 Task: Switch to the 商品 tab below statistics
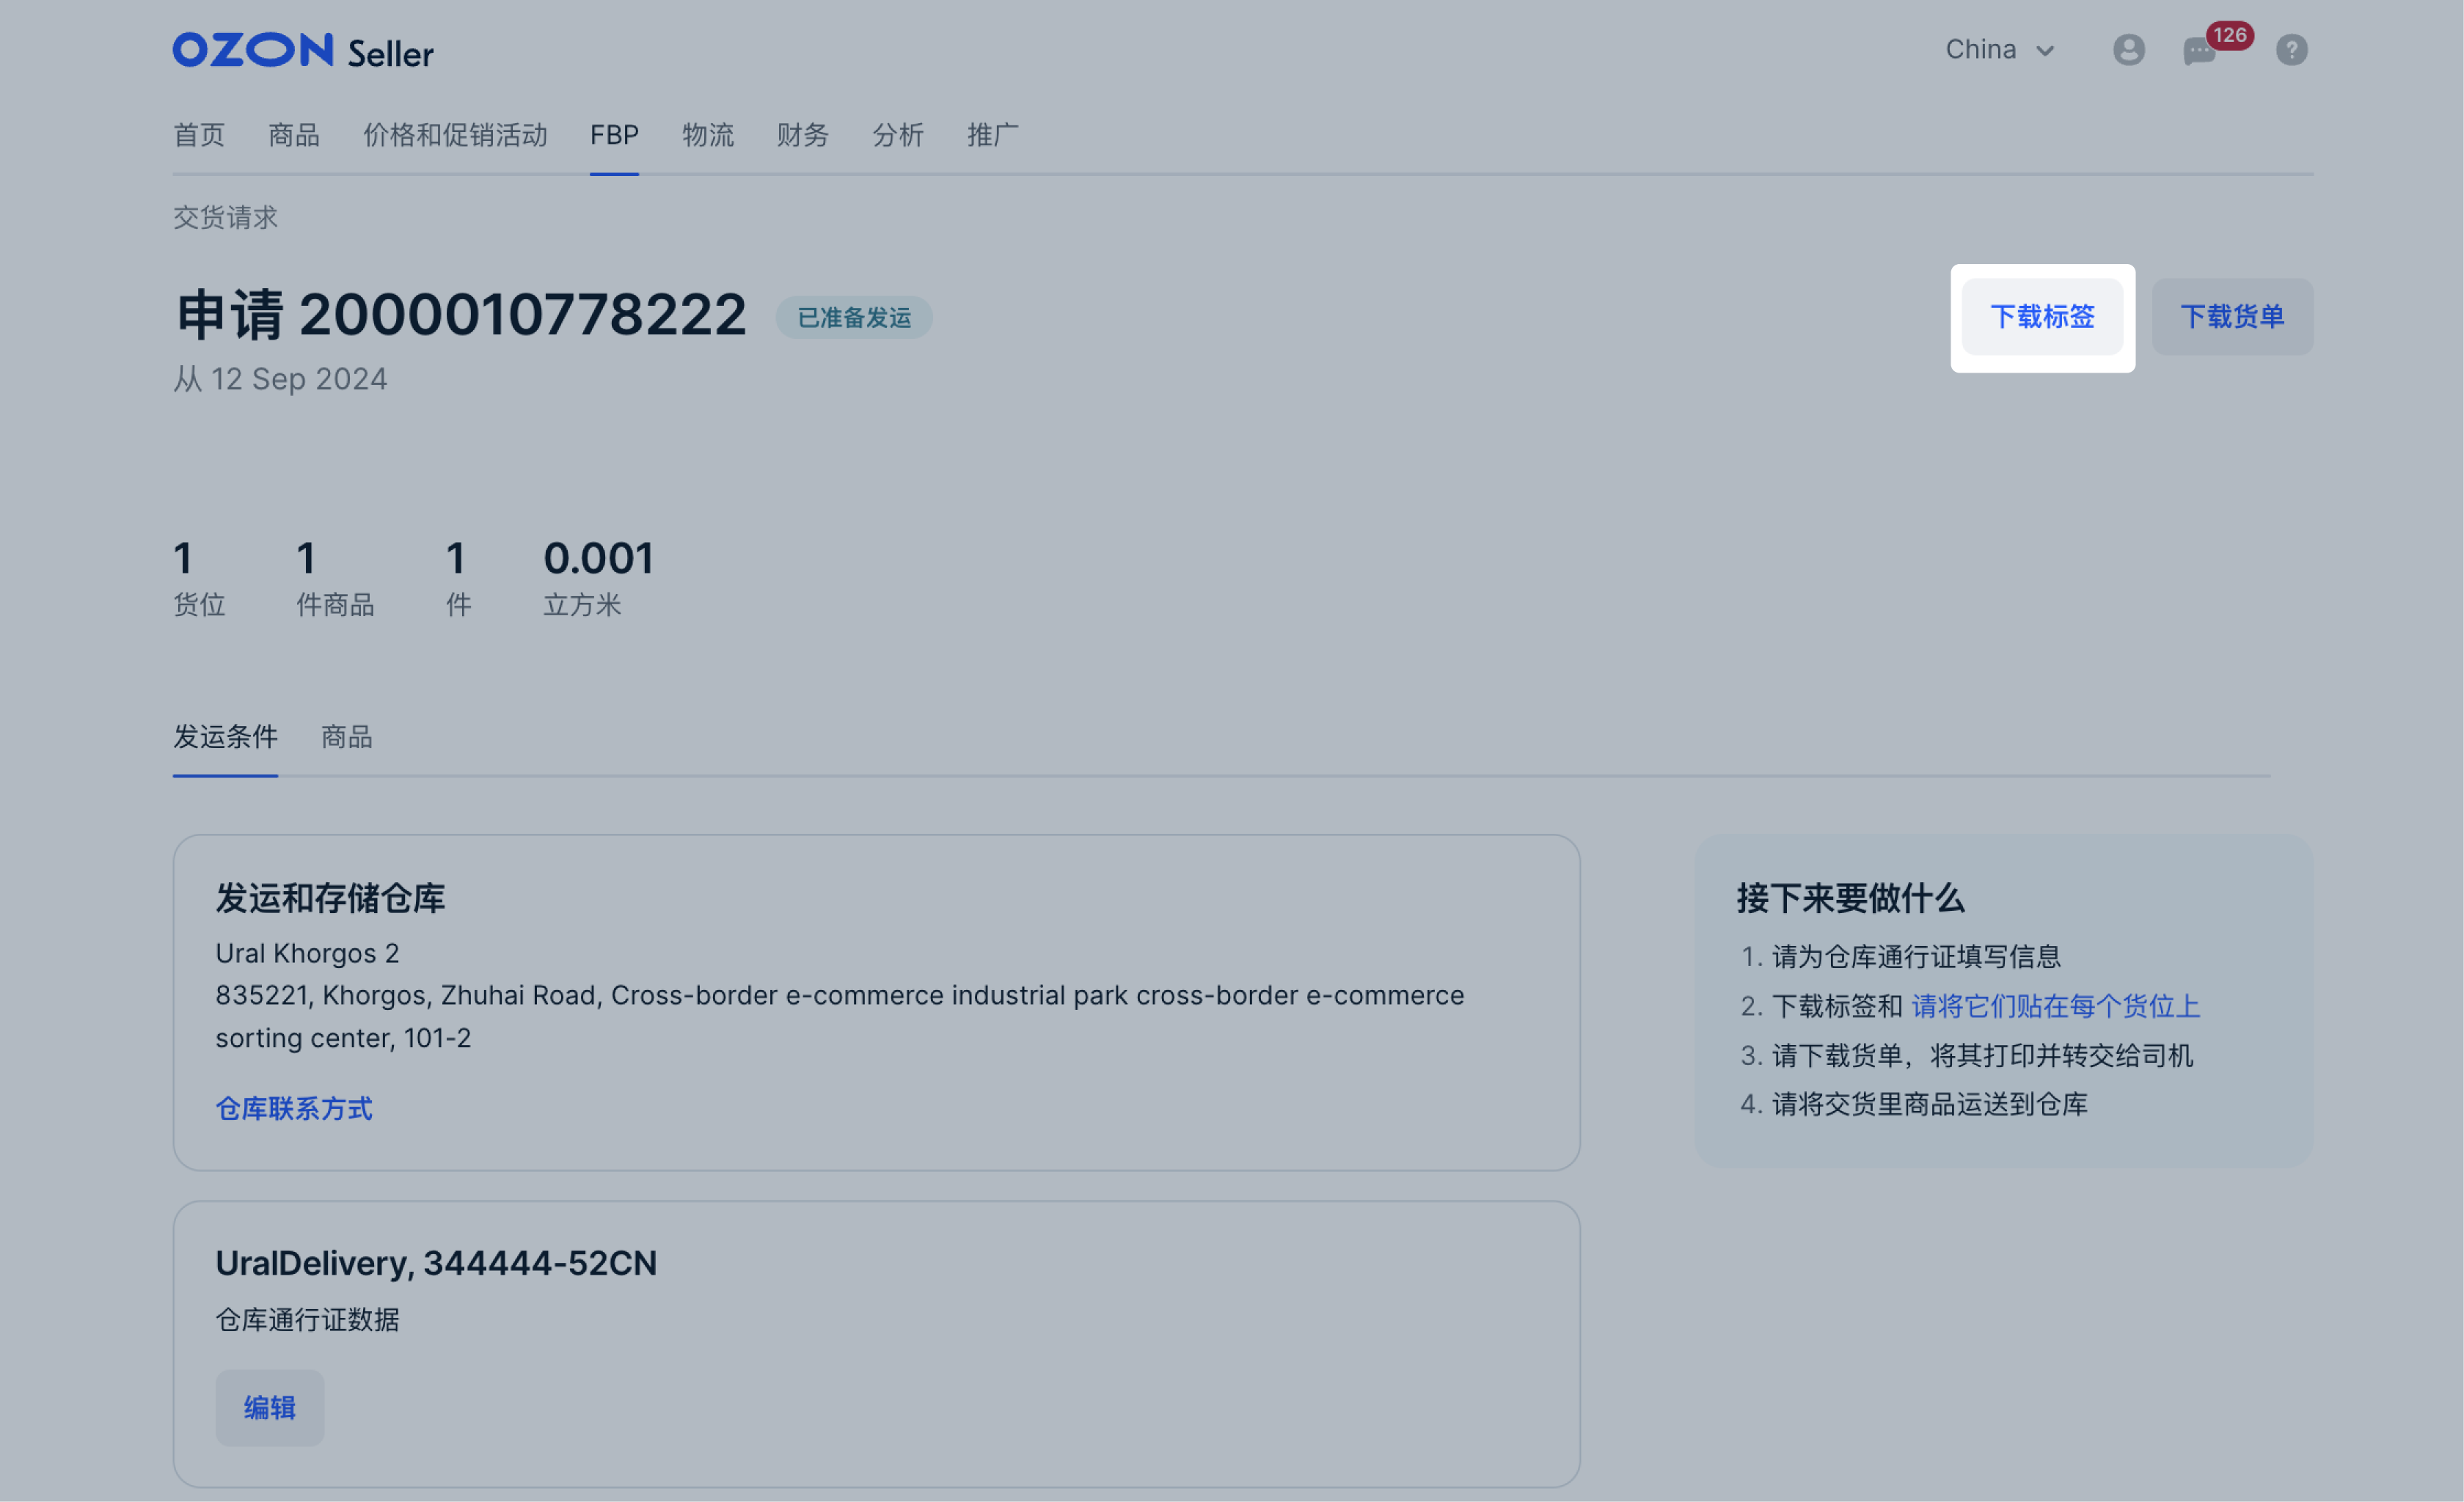coord(347,737)
